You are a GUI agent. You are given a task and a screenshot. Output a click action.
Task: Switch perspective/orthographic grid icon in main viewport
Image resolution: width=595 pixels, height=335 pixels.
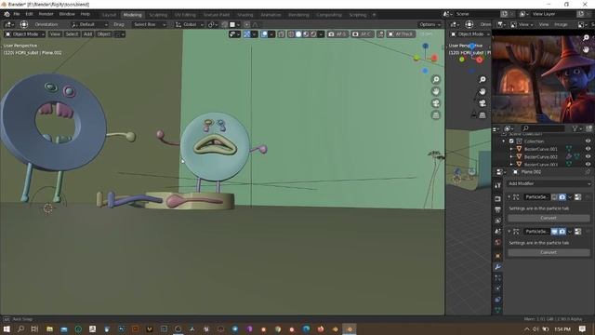pyautogui.click(x=436, y=114)
